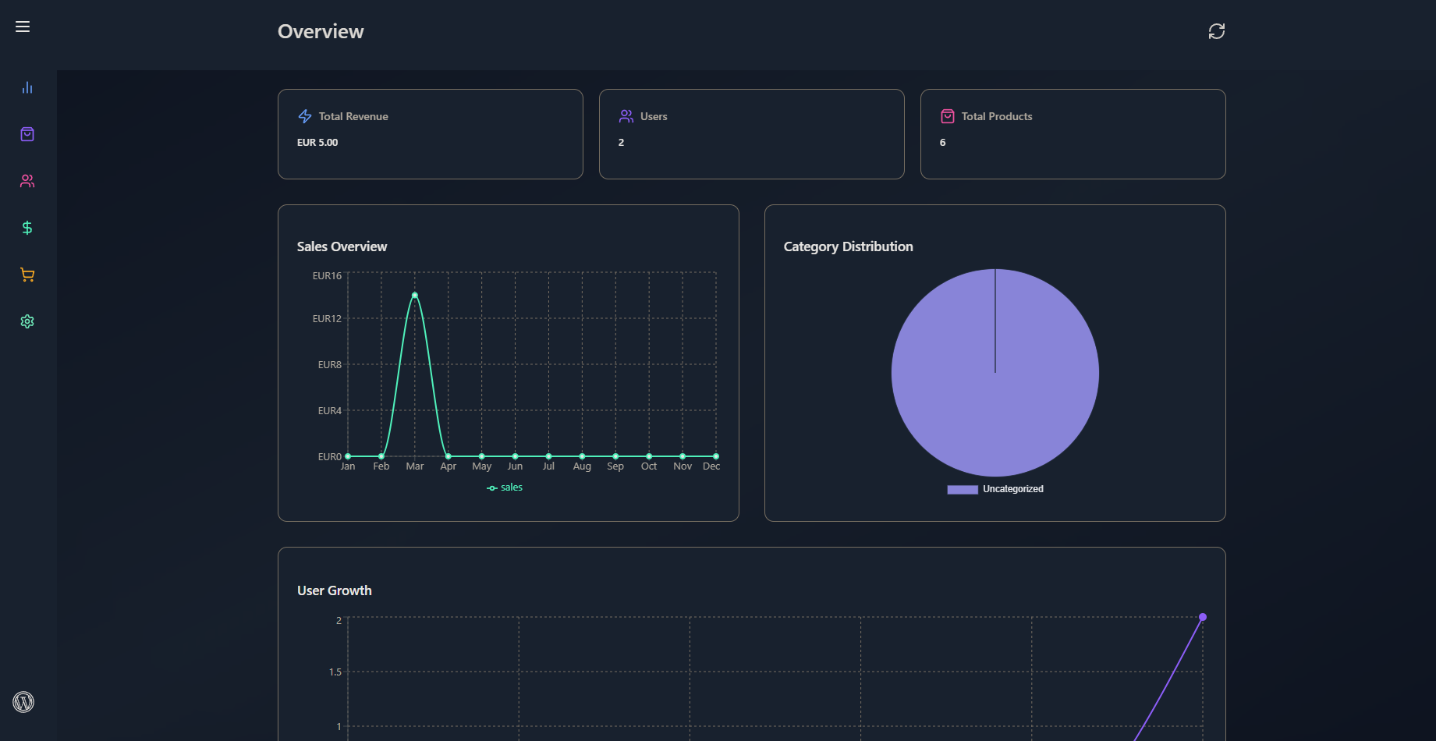Open the products bag sidebar icon
This screenshot has height=741, width=1436.
pyautogui.click(x=27, y=134)
